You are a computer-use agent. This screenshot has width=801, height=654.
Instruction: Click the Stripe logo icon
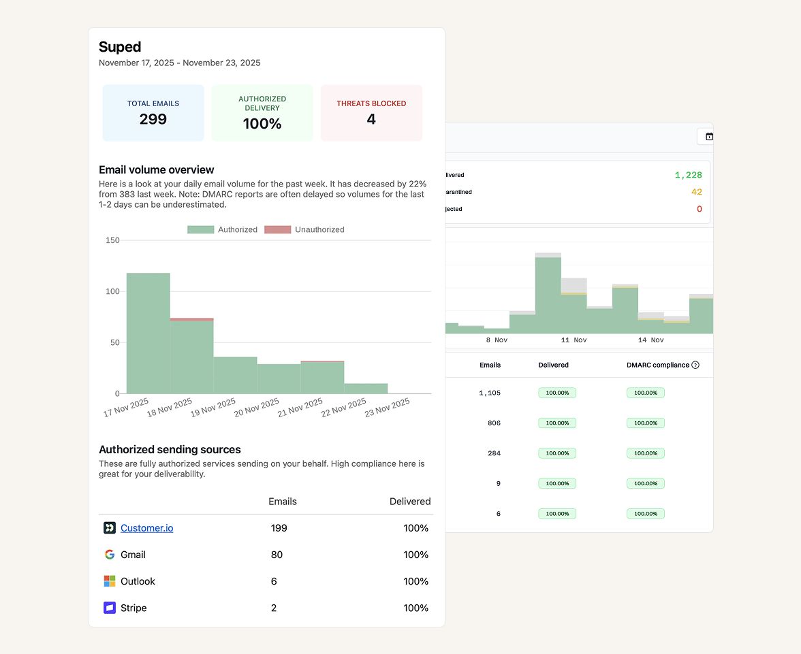click(x=110, y=608)
